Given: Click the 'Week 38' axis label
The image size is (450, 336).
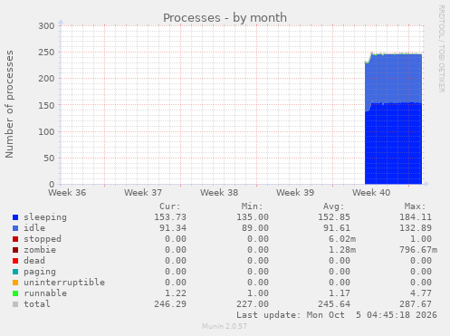Looking at the screenshot, I should (x=219, y=193).
